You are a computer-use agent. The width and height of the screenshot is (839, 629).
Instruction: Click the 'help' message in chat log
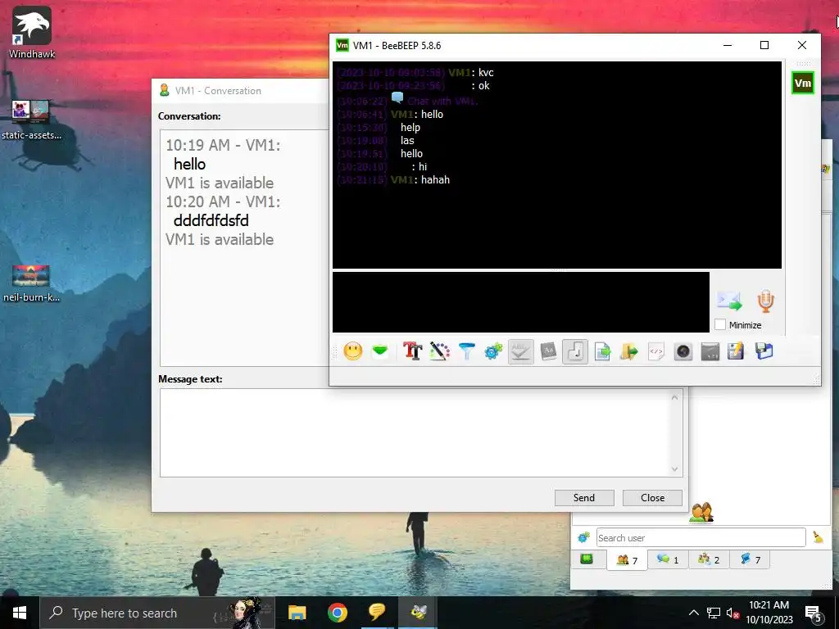[410, 127]
